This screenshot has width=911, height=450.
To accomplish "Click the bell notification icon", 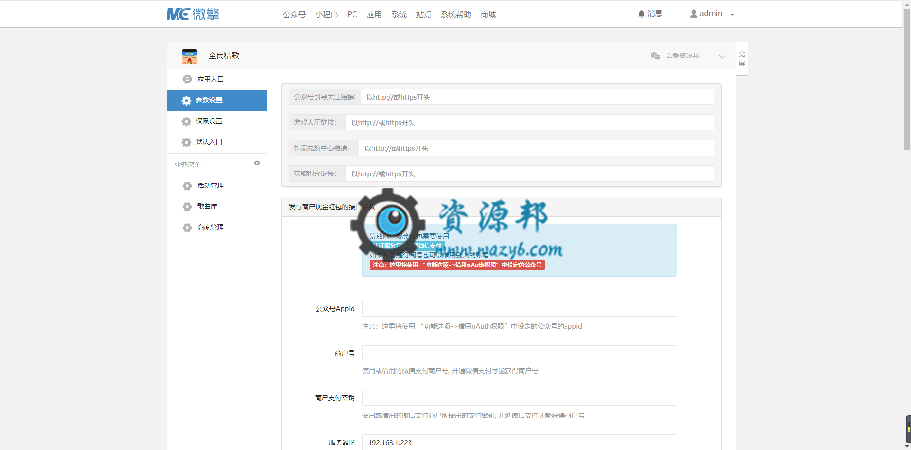I will pyautogui.click(x=641, y=14).
